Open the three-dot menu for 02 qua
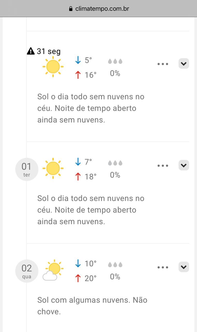This screenshot has width=197, height=332. tap(163, 267)
